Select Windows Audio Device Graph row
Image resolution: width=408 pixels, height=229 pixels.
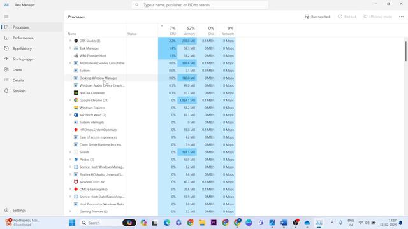coord(150,85)
